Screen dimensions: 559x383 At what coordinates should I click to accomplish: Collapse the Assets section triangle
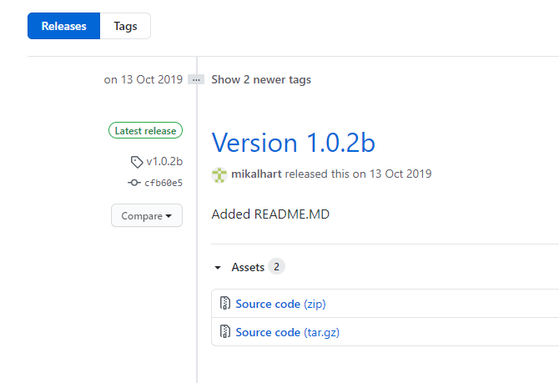(218, 268)
